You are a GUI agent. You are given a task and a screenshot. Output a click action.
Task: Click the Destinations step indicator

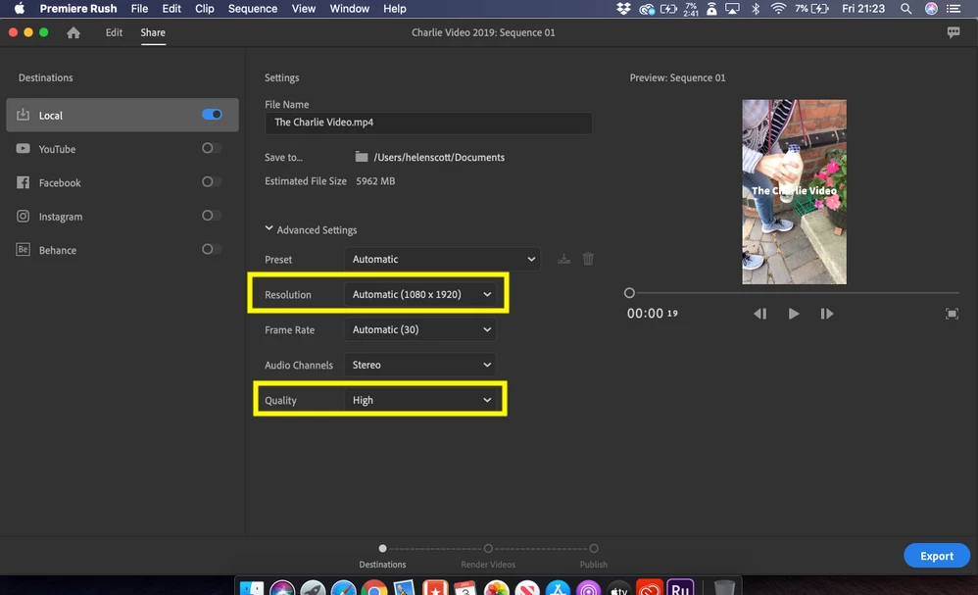pos(382,549)
